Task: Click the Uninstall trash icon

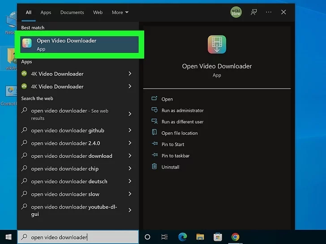Action: 154,166
